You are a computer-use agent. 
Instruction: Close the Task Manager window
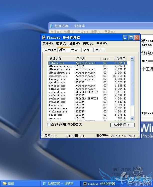coord(137,38)
